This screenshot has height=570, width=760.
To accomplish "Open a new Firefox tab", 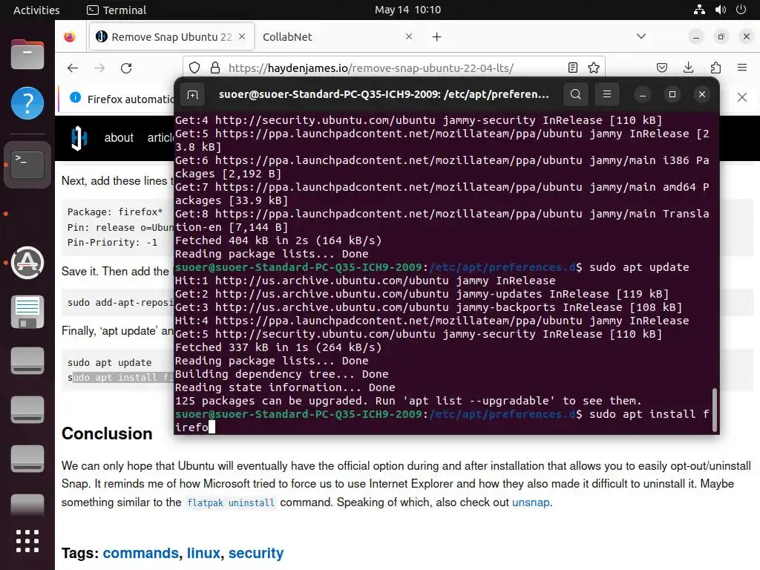I will [436, 37].
